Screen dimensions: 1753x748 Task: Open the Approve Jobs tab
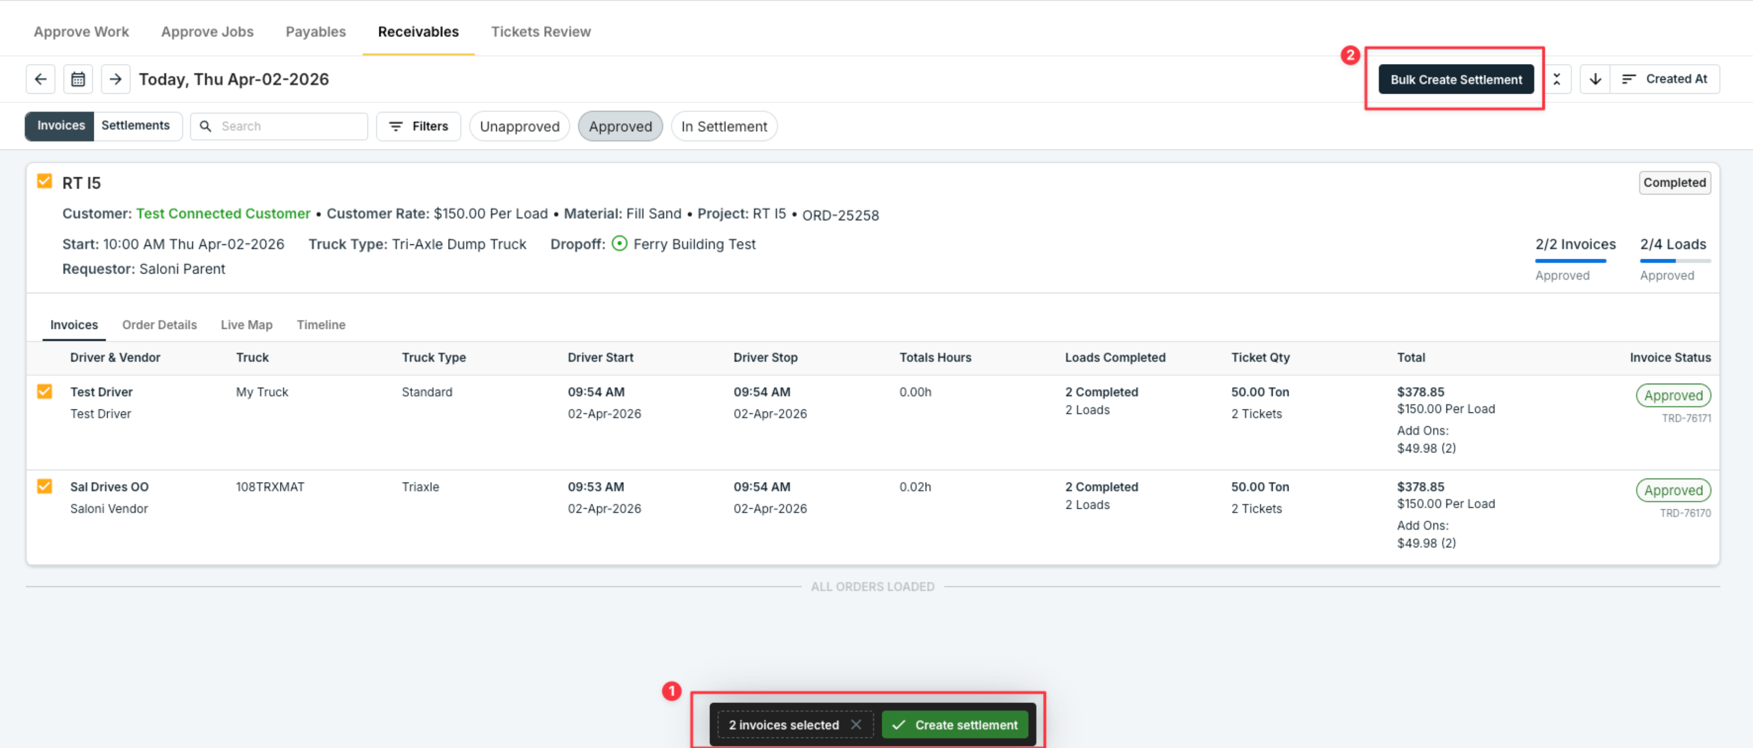click(x=207, y=31)
